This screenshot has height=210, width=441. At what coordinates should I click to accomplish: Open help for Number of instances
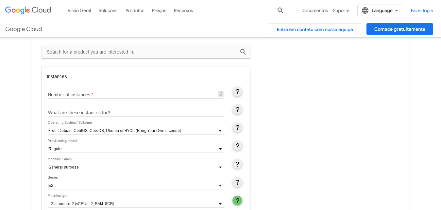237,92
